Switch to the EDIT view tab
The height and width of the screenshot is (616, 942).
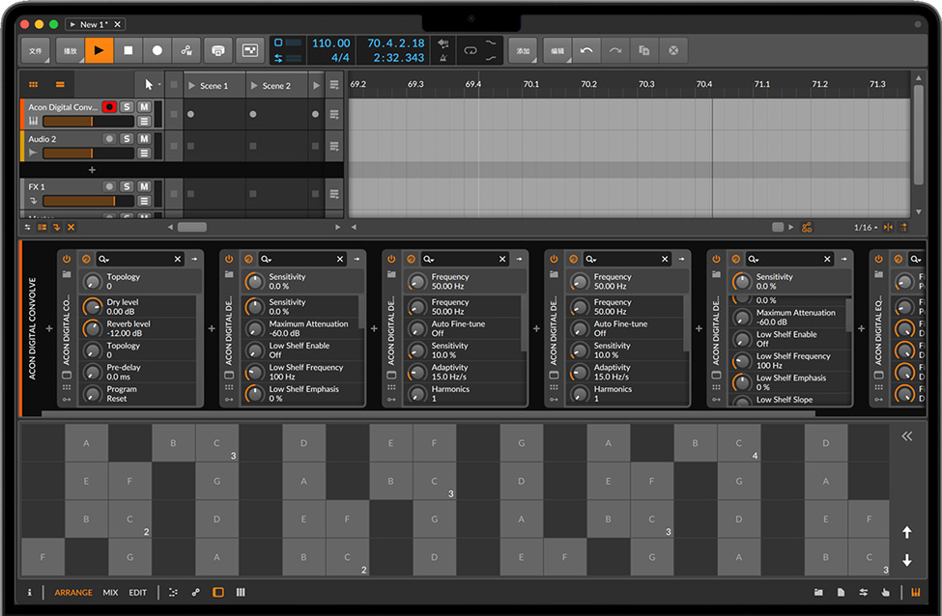coord(138,592)
